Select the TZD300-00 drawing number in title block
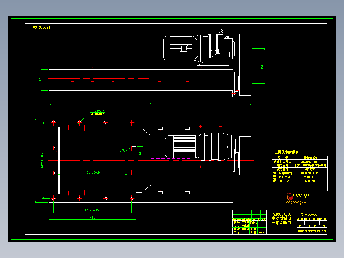344x258 pixels. coord(309,214)
